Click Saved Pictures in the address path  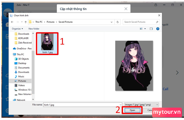(x=66, y=22)
